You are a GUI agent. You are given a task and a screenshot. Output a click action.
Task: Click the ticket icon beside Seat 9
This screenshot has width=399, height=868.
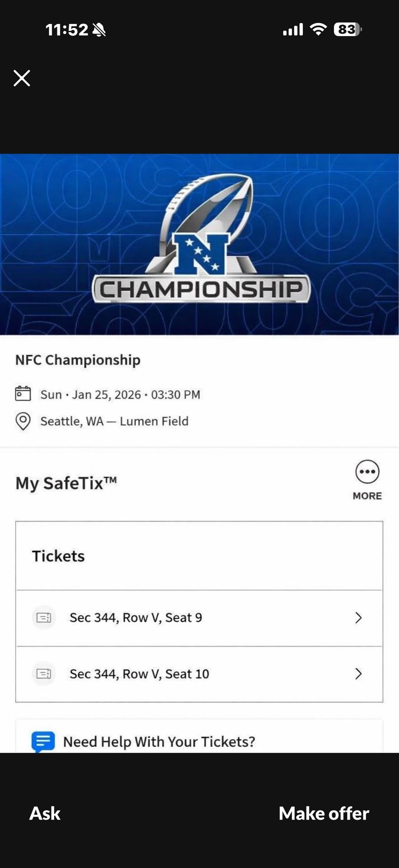44,618
